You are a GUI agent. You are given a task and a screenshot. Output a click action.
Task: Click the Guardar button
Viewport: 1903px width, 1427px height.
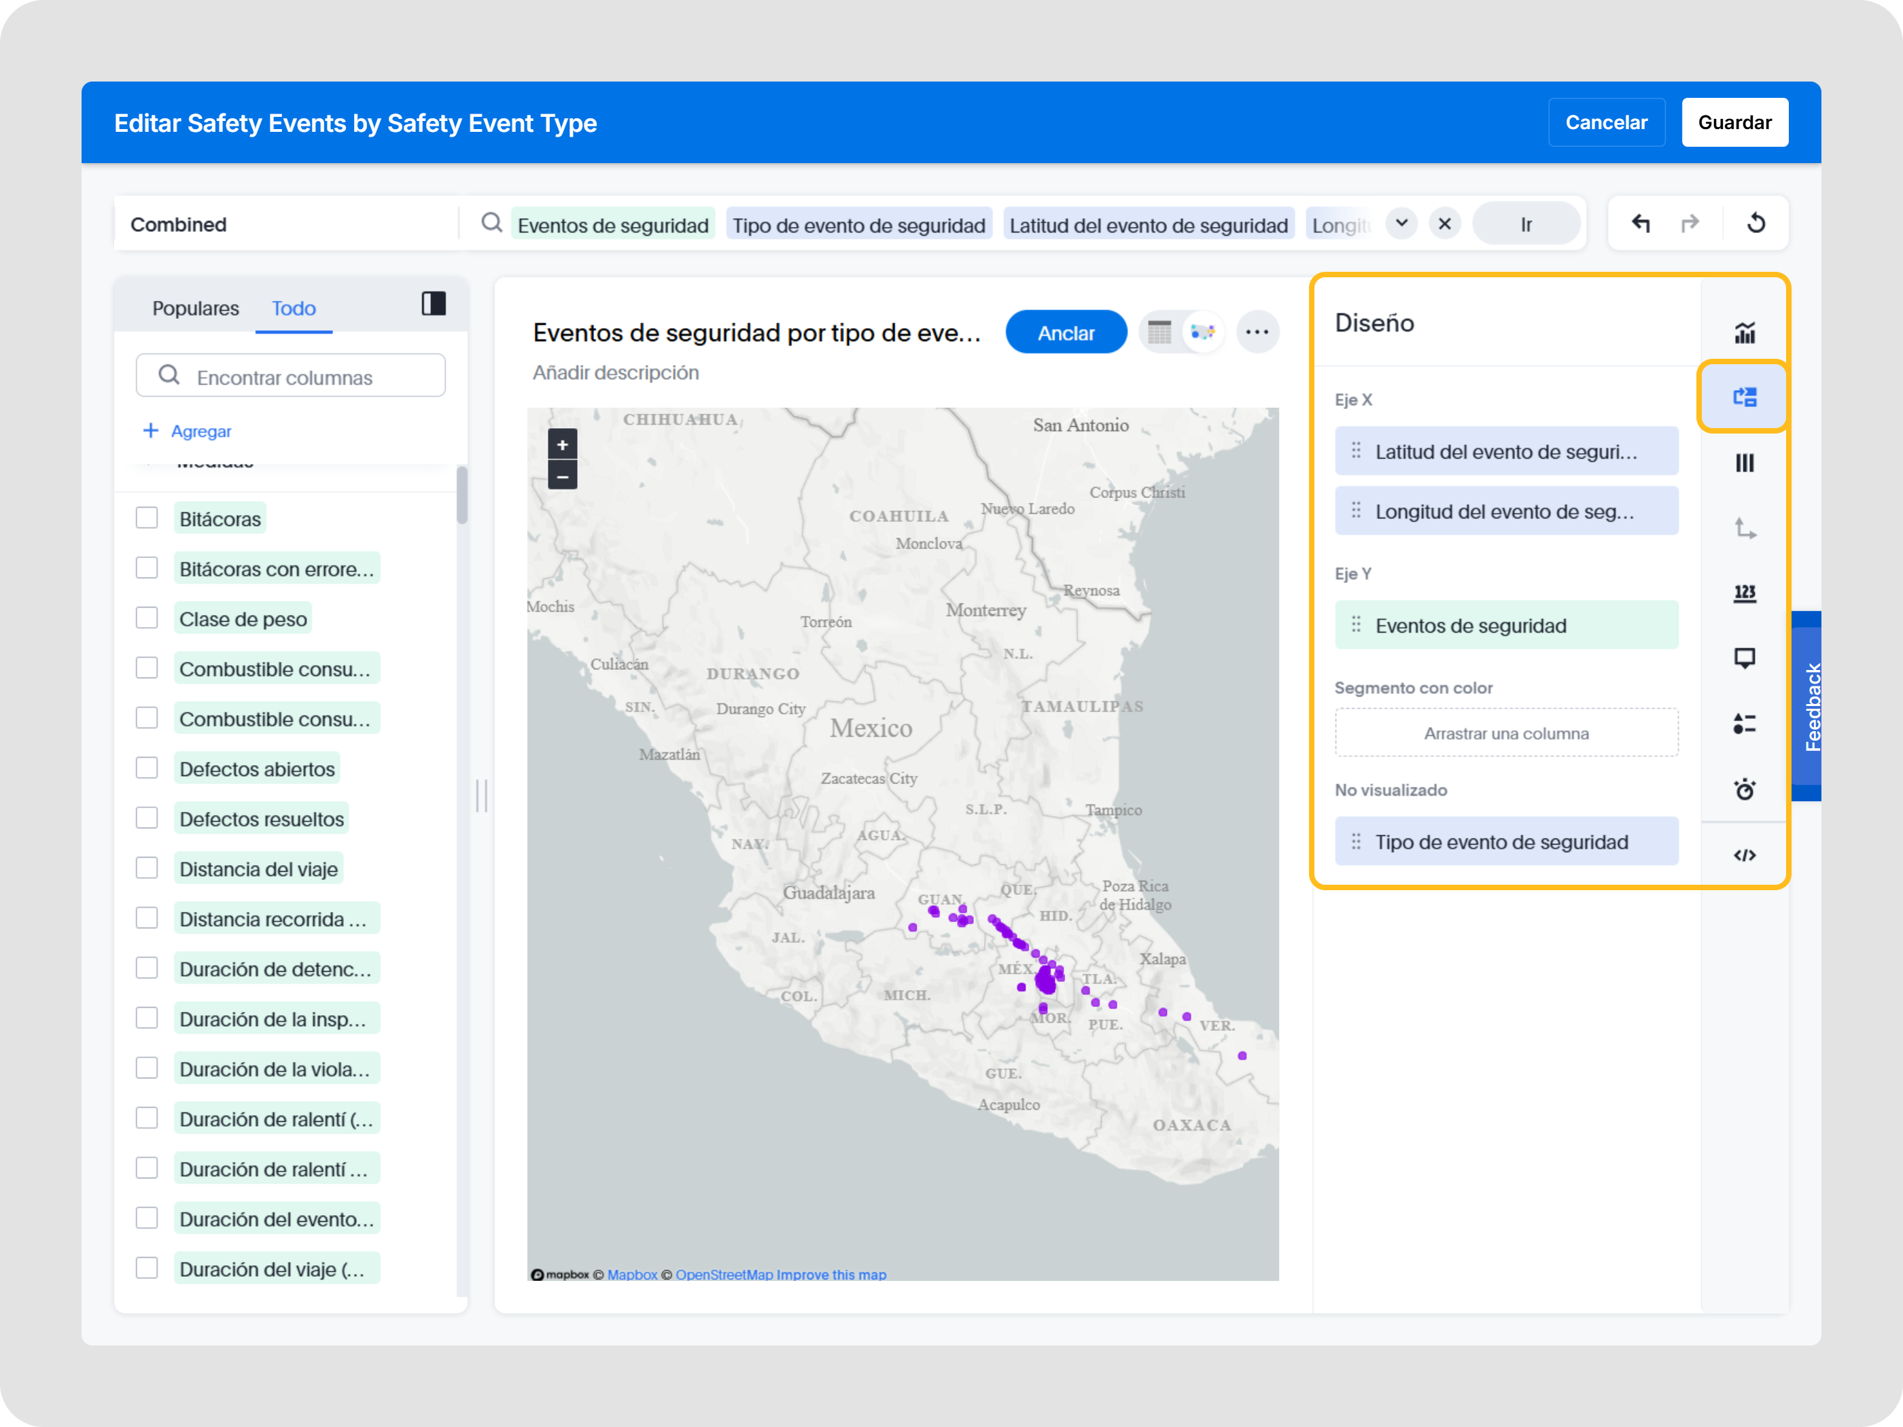(1734, 122)
